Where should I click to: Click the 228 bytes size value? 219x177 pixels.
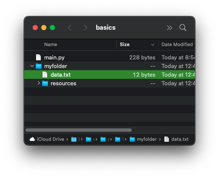tap(142, 58)
